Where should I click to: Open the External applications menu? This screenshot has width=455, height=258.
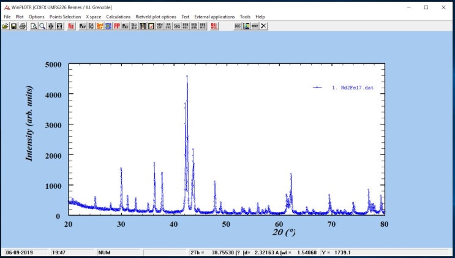pos(214,17)
